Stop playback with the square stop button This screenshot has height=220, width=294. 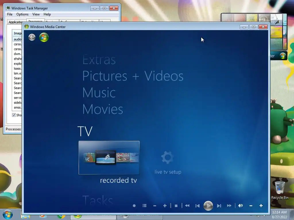click(x=176, y=206)
